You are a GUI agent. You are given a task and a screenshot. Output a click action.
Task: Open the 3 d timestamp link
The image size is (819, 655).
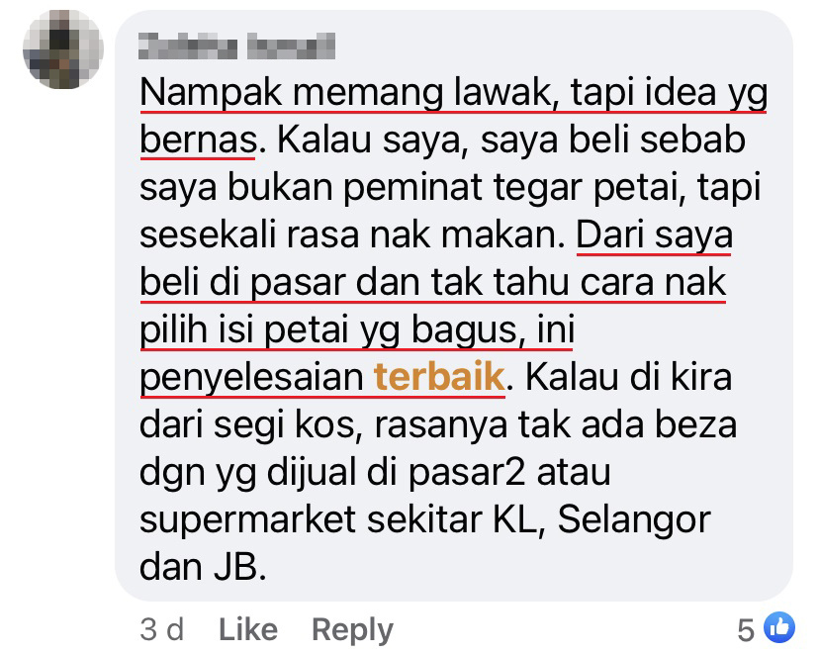162,629
